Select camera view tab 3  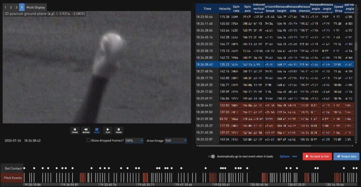tap(16, 7)
